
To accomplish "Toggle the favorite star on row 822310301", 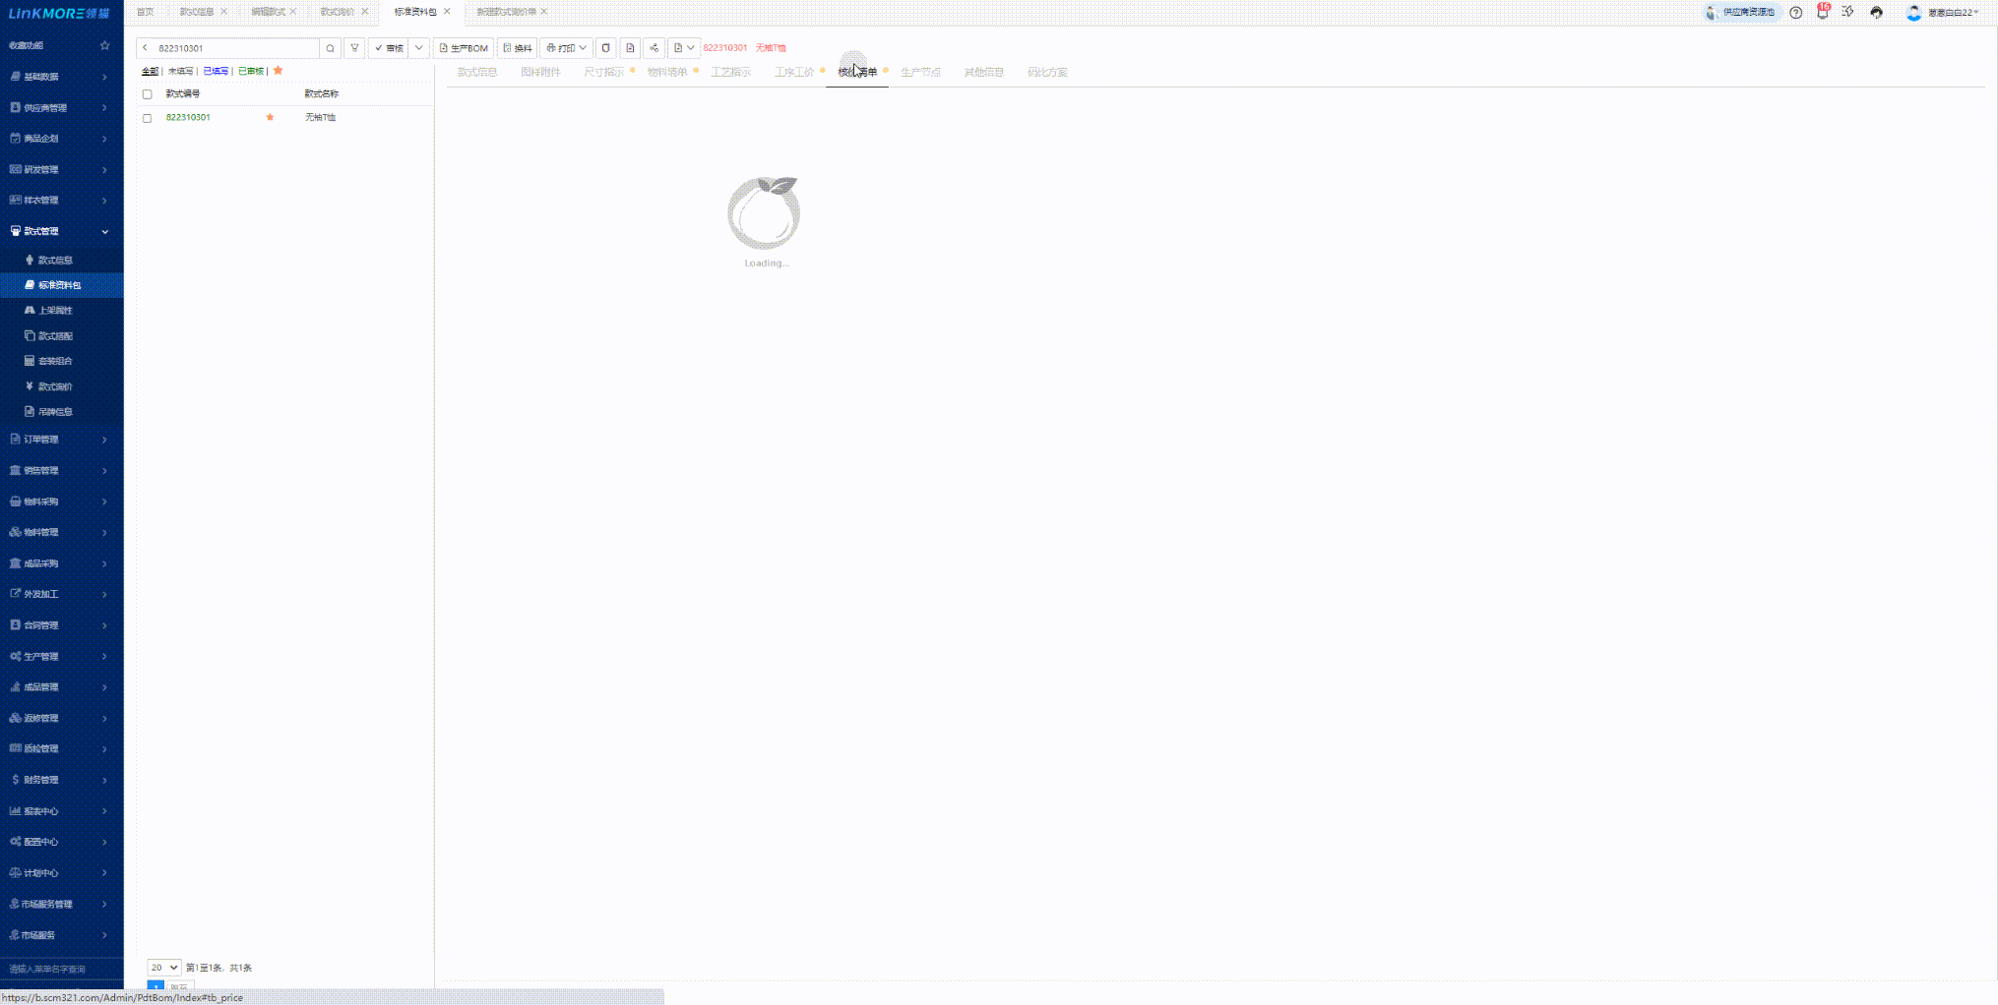I will (x=270, y=118).
